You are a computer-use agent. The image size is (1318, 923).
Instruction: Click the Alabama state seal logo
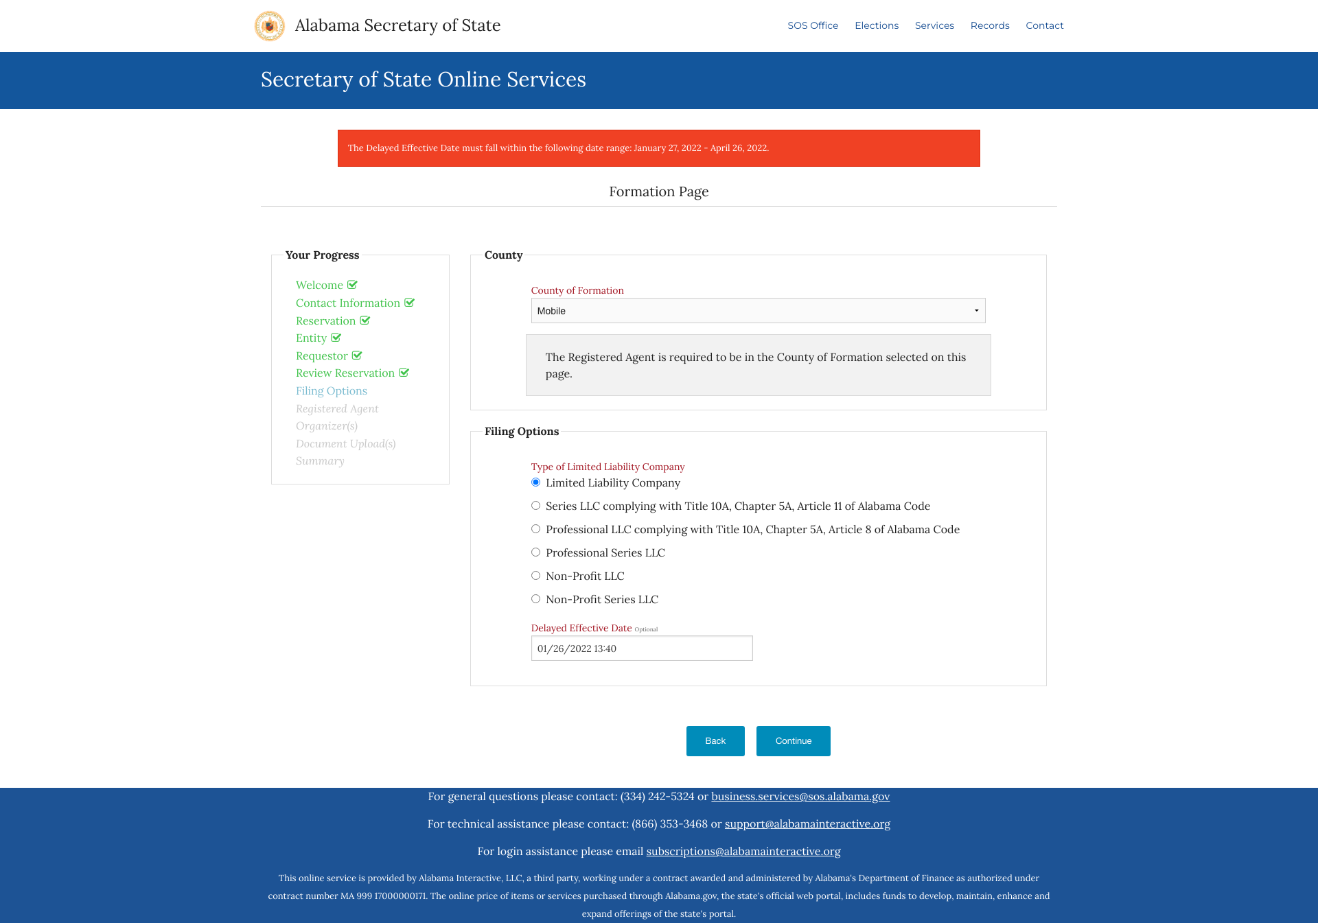pos(270,26)
